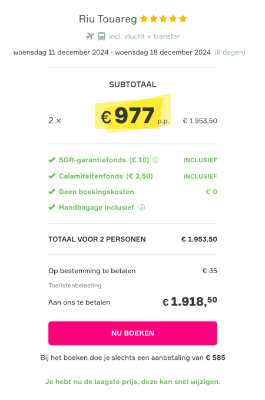Click the SGR-garantiefonds green checkmark

(52, 160)
